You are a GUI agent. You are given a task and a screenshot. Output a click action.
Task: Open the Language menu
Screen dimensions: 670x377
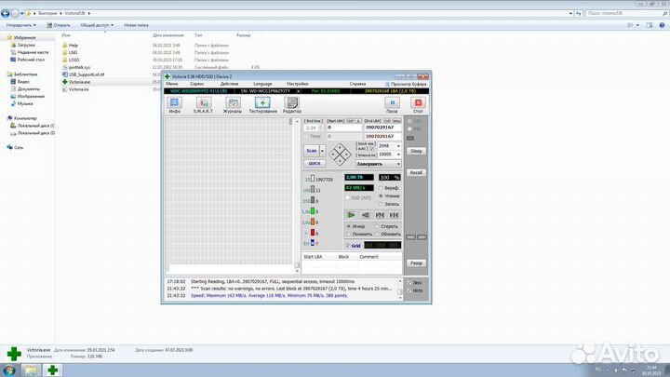pyautogui.click(x=262, y=84)
